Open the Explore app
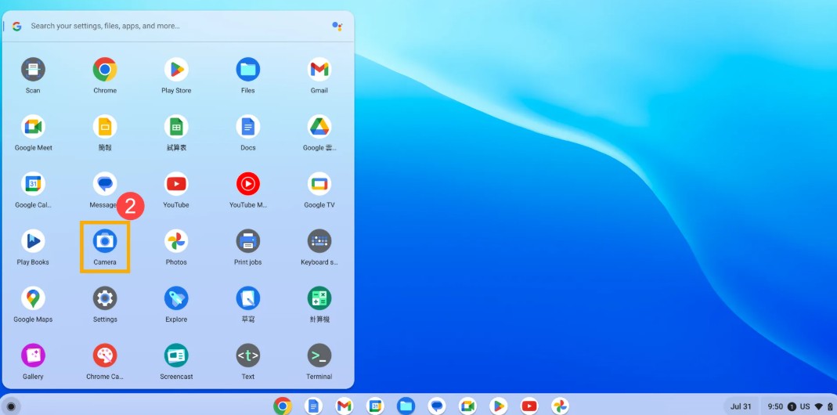The image size is (837, 415). pos(176,298)
